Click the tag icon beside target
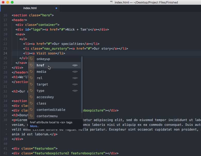Screen dimensions: 201x156 pyautogui.click(x=31, y=84)
